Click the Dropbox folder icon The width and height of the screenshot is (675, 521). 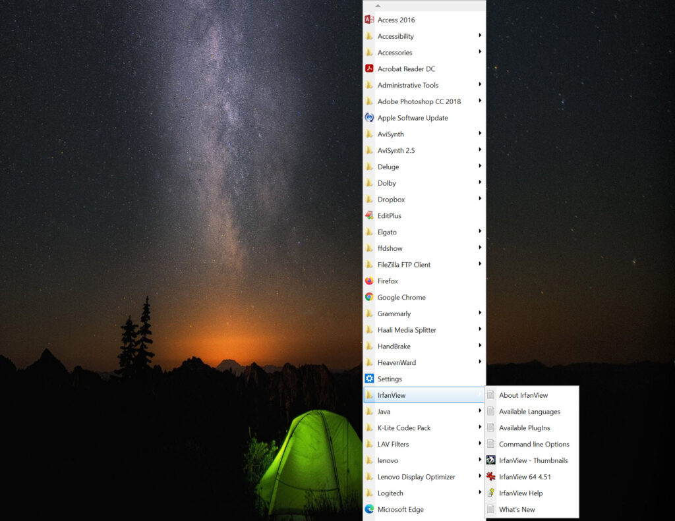point(369,199)
